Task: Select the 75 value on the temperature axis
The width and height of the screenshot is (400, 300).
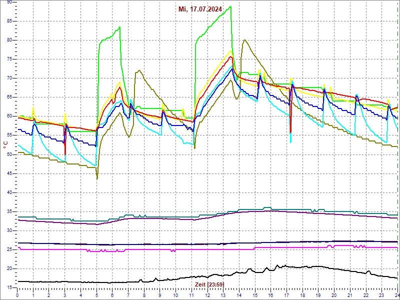Action: click(9, 59)
